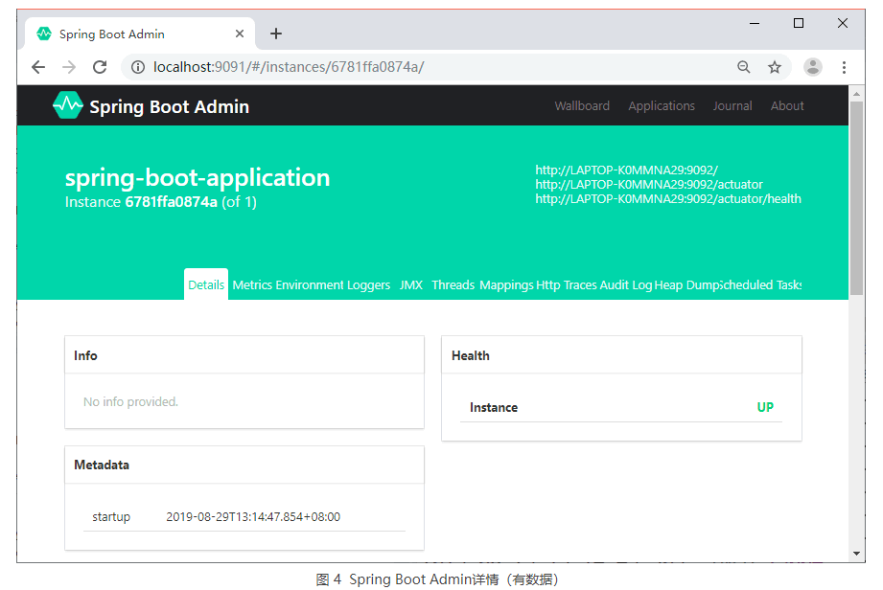Open the Scheduled Tasks tab
This screenshot has height=590, width=883.
[761, 284]
